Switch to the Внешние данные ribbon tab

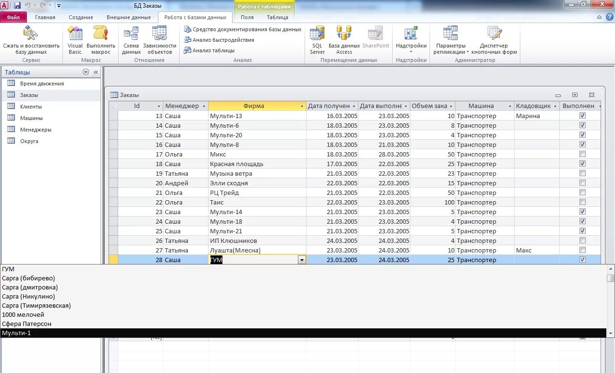pyautogui.click(x=129, y=17)
